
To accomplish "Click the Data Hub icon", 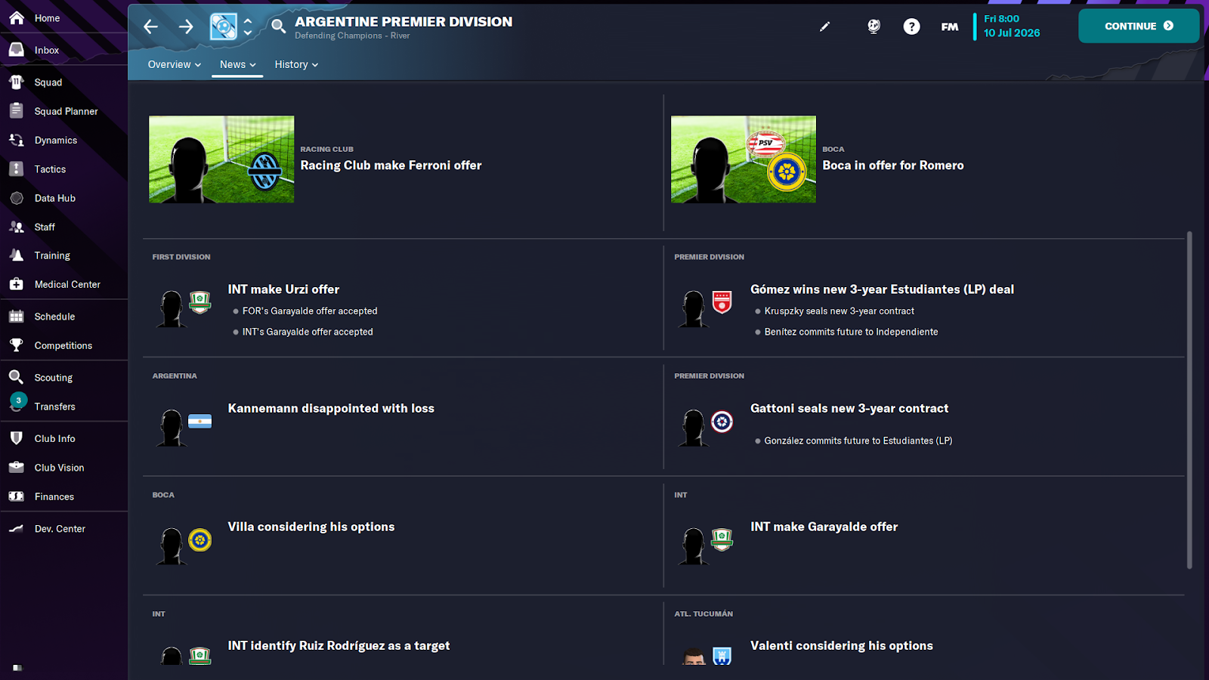I will (x=17, y=198).
